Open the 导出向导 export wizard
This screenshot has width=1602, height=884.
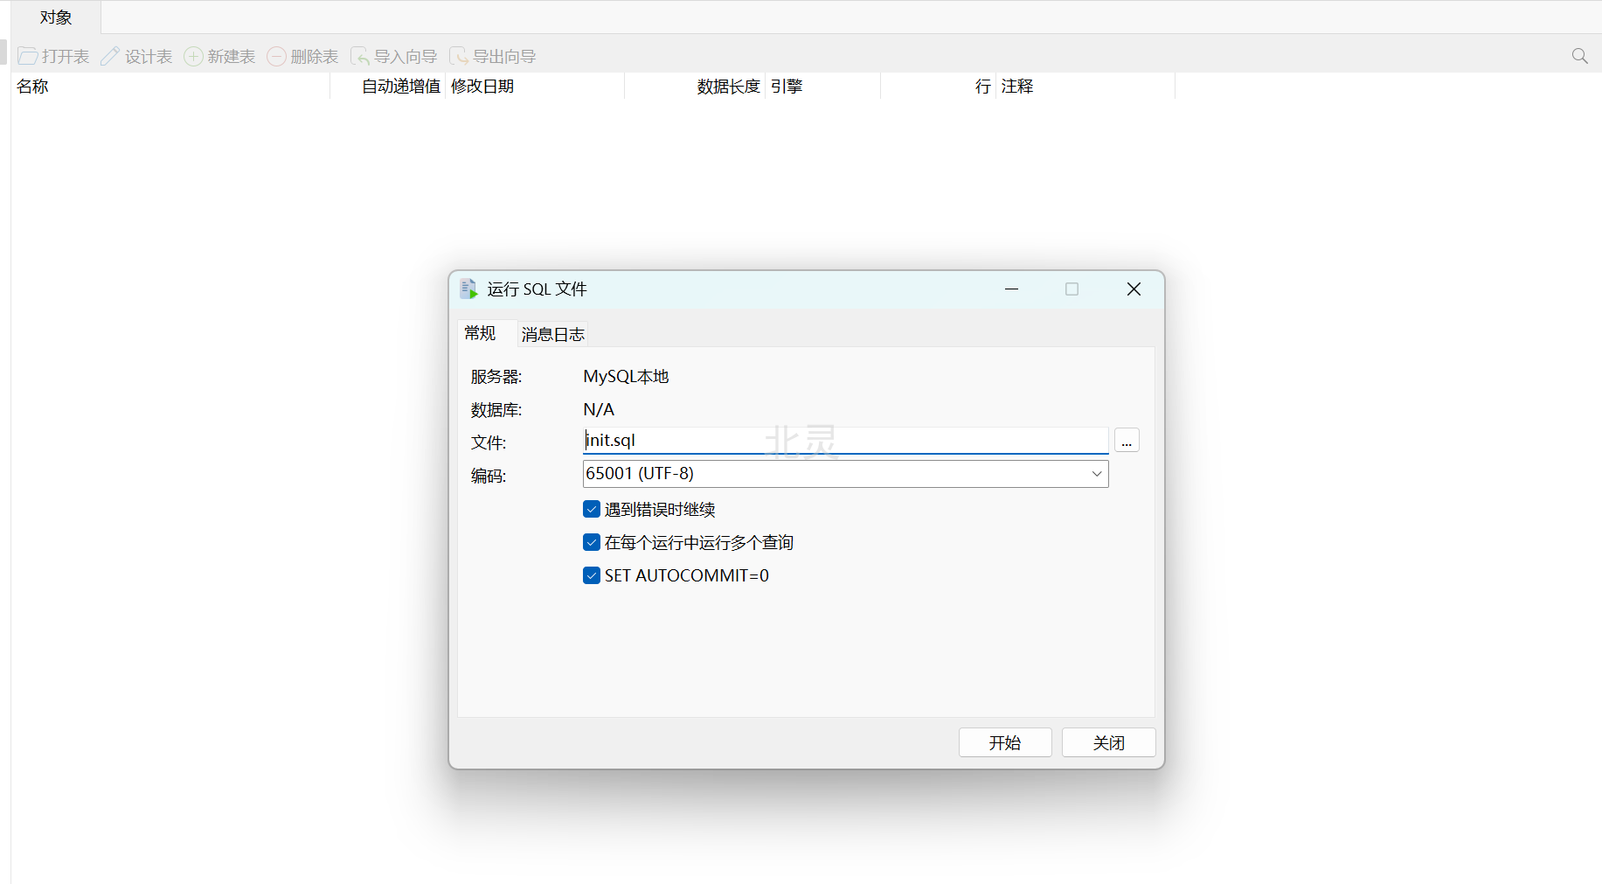492,57
